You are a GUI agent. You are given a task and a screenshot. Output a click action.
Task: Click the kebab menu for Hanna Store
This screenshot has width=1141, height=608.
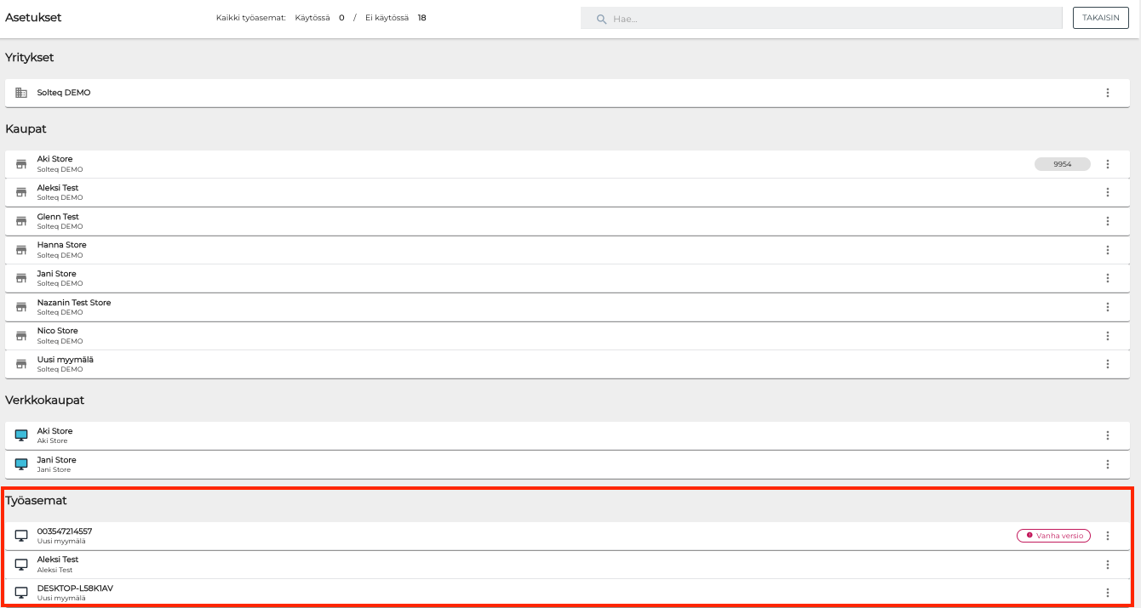[x=1107, y=250]
